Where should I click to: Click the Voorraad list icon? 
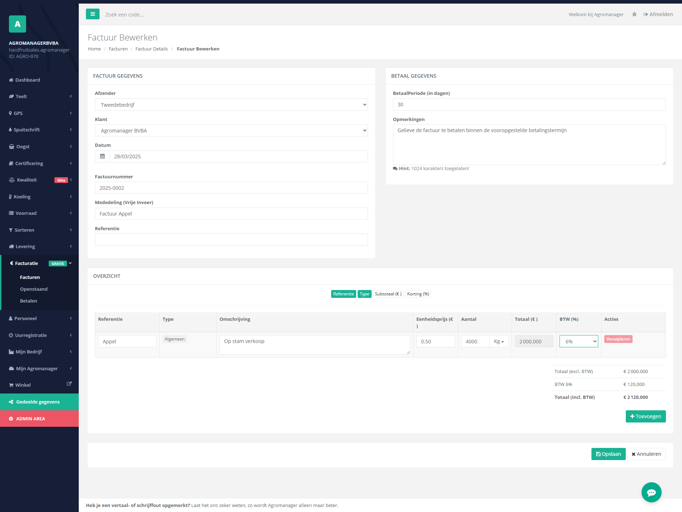pyautogui.click(x=11, y=213)
